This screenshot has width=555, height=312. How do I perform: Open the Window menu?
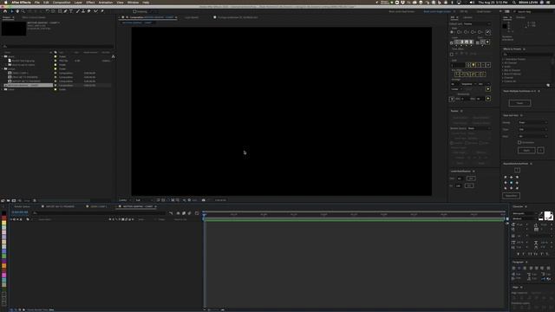[133, 3]
